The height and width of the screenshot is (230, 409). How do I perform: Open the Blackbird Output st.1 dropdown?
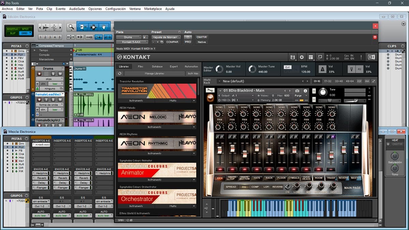237,96
